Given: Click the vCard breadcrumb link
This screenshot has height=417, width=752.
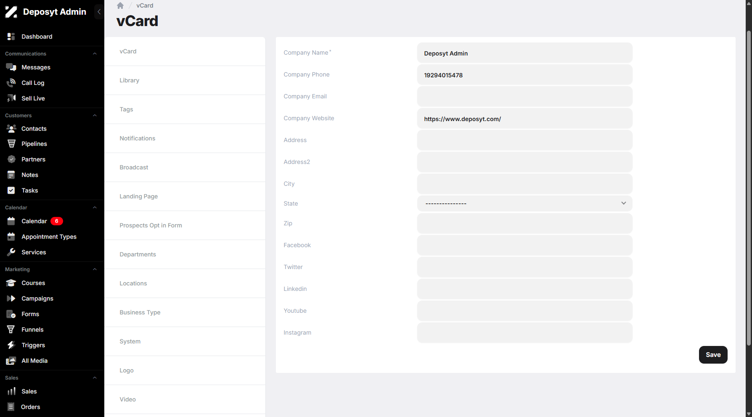Looking at the screenshot, I should click(x=145, y=5).
